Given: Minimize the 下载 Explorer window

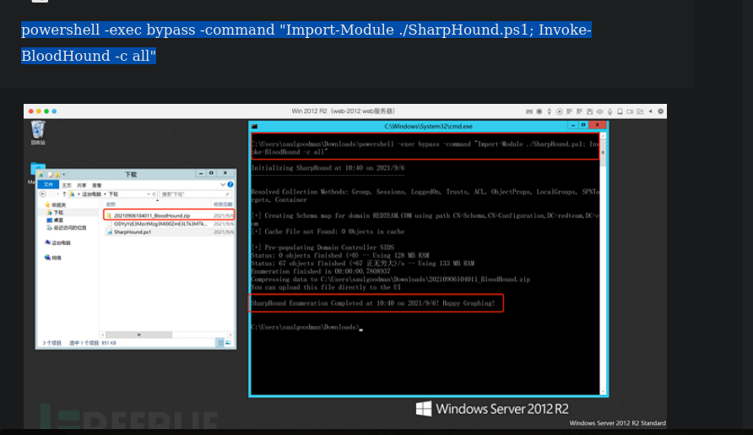Looking at the screenshot, I should pos(201,173).
